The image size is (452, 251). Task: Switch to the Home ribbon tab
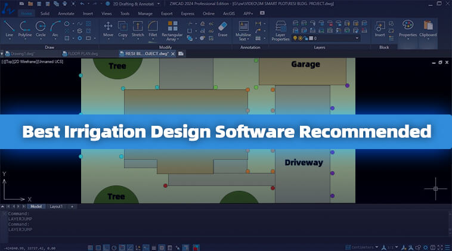point(26,13)
